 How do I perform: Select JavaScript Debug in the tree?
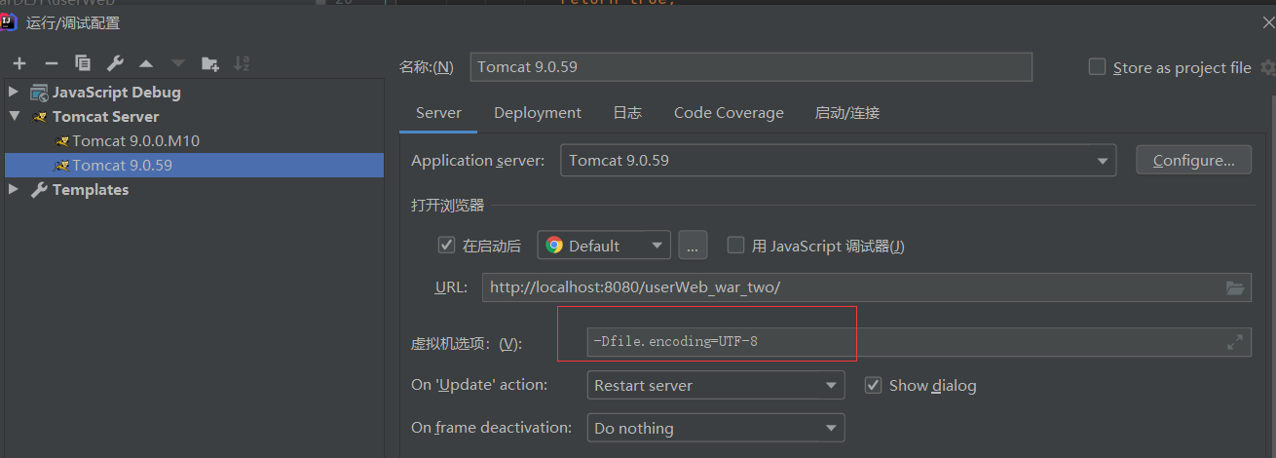click(117, 93)
